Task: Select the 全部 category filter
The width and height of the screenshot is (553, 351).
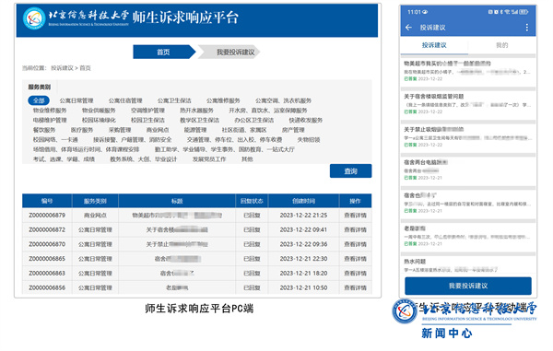Action: [39, 100]
